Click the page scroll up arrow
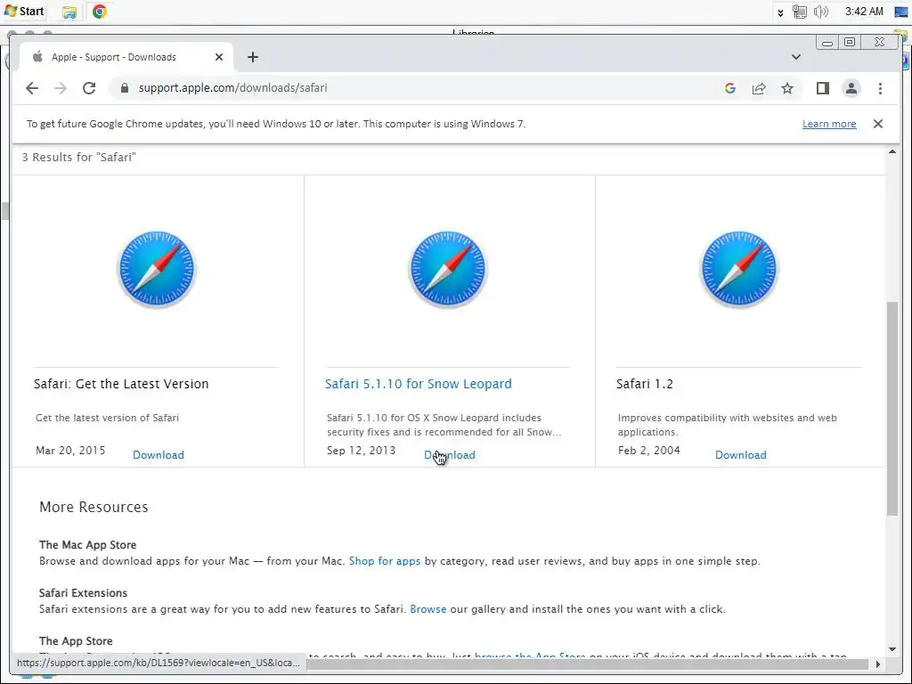Viewport: 912px width, 684px height. pos(892,151)
